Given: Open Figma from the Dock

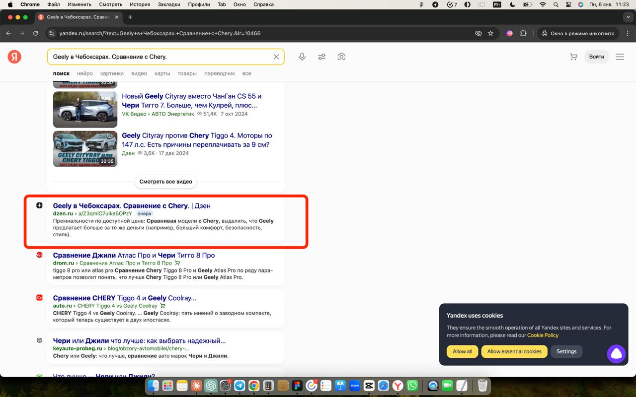Looking at the screenshot, I should [297, 386].
